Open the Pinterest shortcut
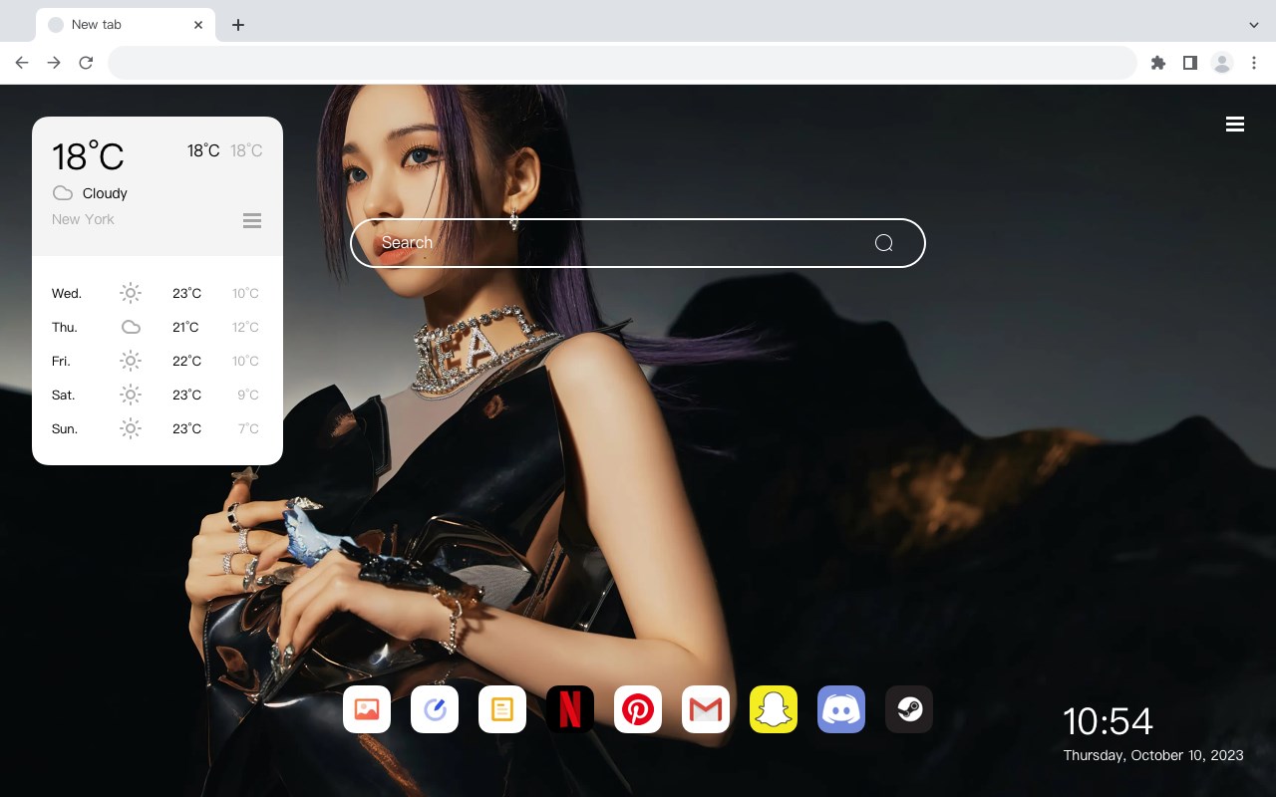The height and width of the screenshot is (797, 1276). [x=638, y=709]
